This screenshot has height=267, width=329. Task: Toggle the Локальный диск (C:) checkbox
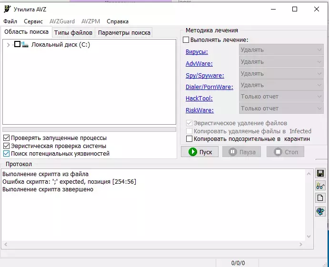17,44
